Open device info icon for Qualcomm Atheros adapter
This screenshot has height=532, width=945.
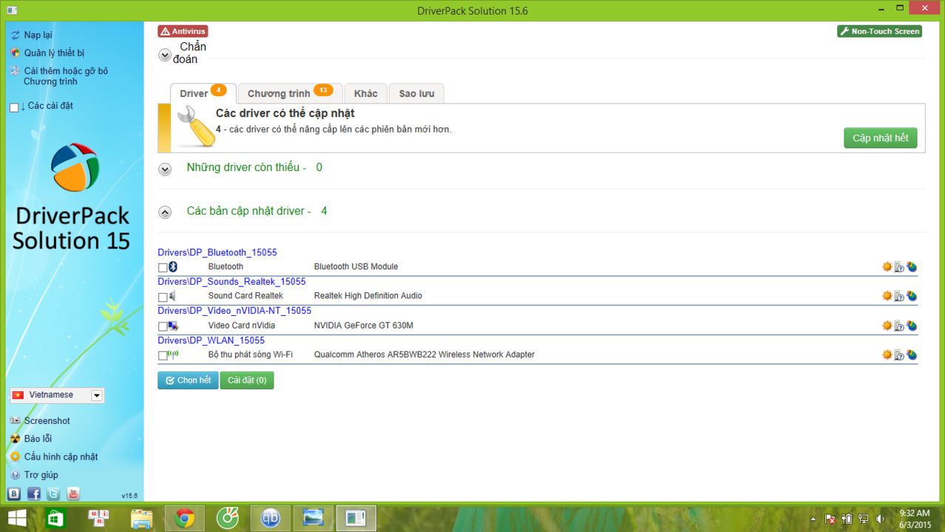click(x=899, y=355)
